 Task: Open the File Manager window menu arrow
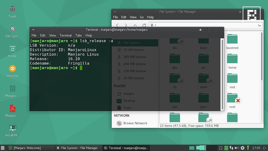[x=115, y=12]
